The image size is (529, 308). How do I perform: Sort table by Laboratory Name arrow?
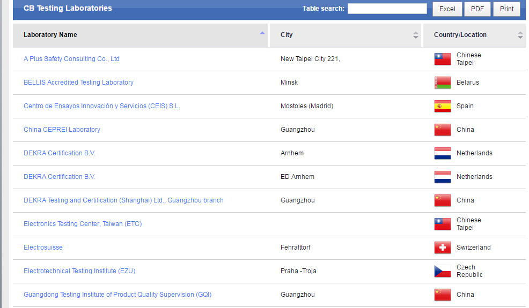point(262,34)
